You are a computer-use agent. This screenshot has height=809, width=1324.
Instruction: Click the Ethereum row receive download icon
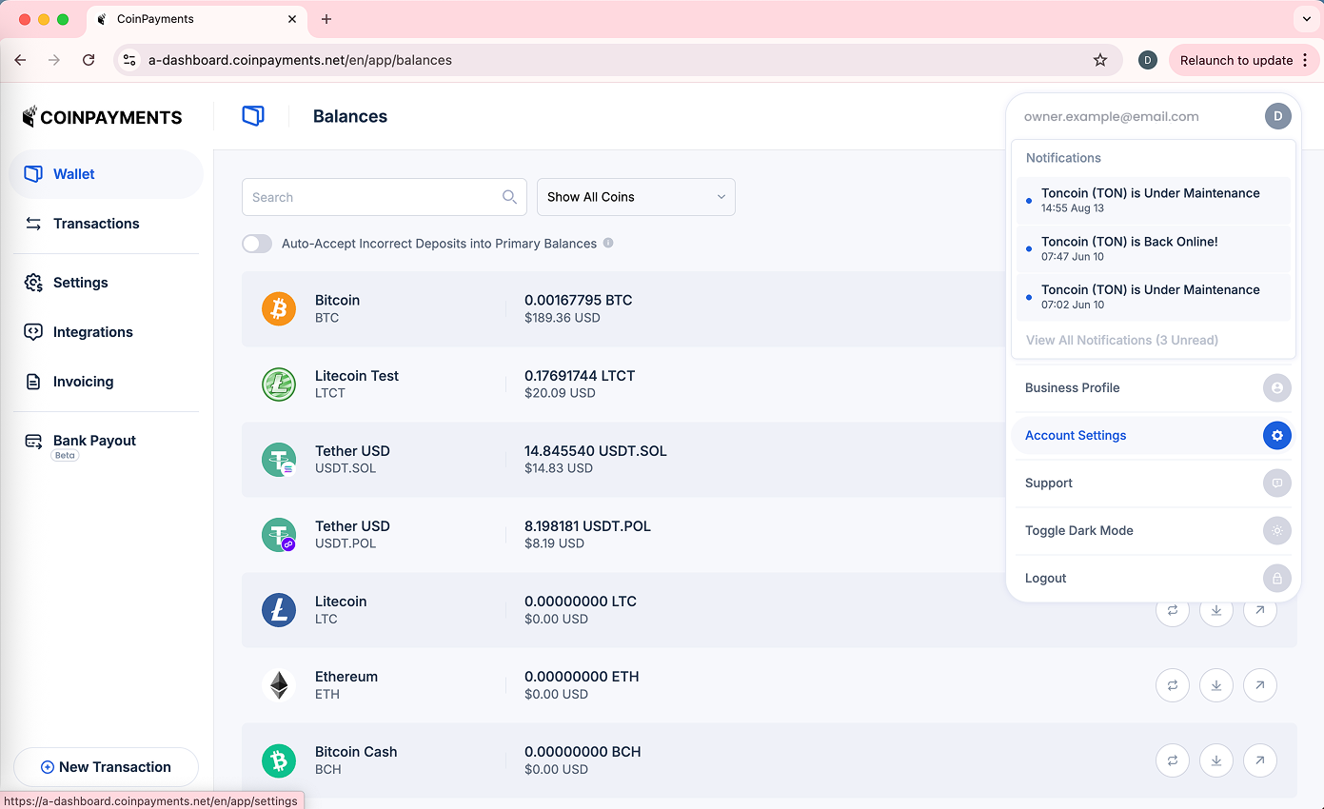point(1216,684)
